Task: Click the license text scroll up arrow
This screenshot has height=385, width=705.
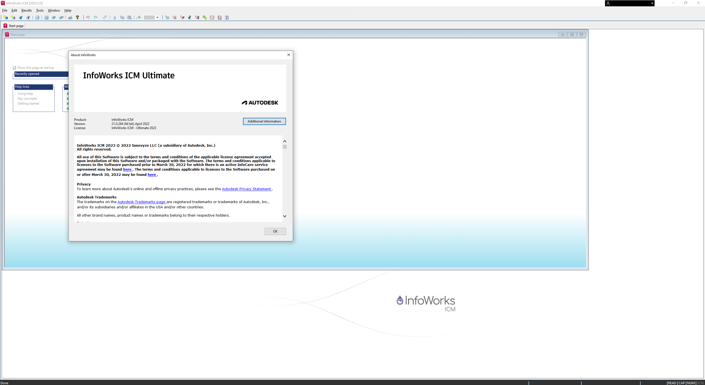Action: point(285,141)
